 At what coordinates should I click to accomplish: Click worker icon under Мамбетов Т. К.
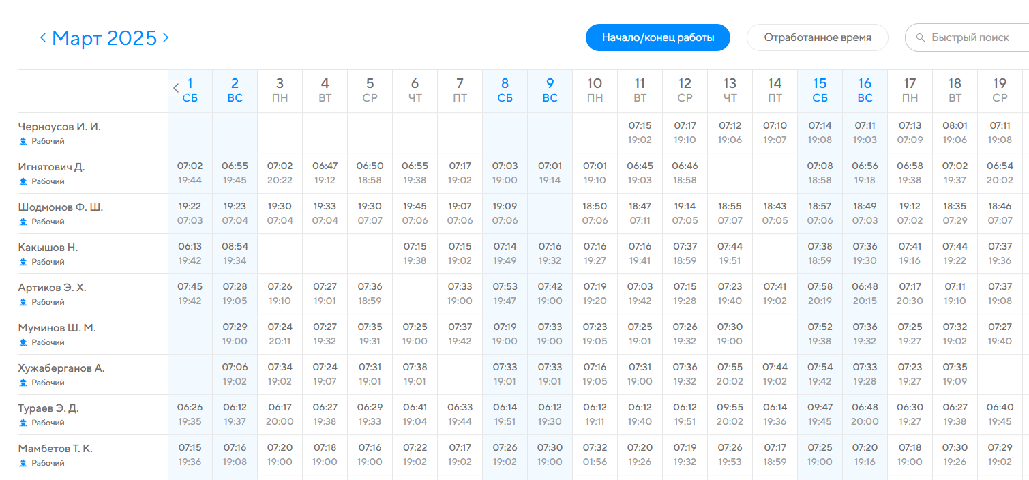[x=23, y=463]
